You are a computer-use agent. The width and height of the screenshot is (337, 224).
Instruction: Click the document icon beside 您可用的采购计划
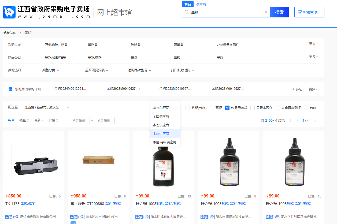10,89
